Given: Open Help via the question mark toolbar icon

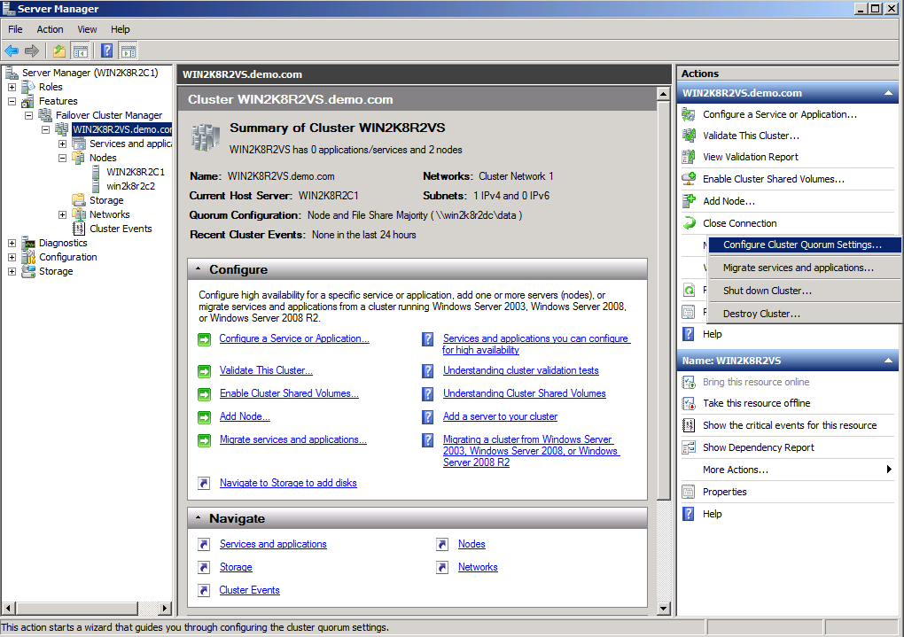Looking at the screenshot, I should click(x=106, y=50).
